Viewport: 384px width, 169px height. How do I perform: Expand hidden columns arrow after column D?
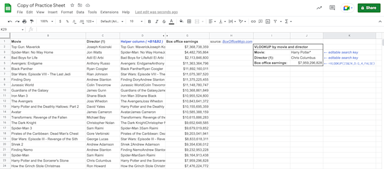point(163,36)
